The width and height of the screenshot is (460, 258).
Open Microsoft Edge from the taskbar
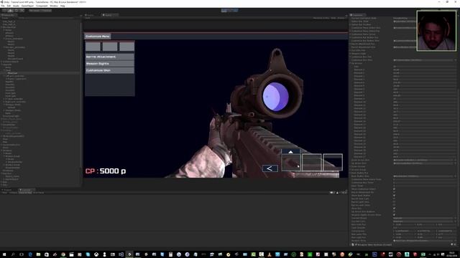click(30, 254)
